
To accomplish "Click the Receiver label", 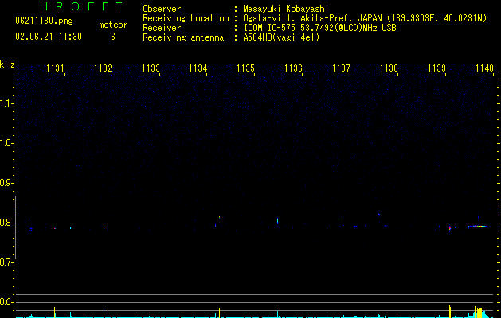I will (x=162, y=28).
